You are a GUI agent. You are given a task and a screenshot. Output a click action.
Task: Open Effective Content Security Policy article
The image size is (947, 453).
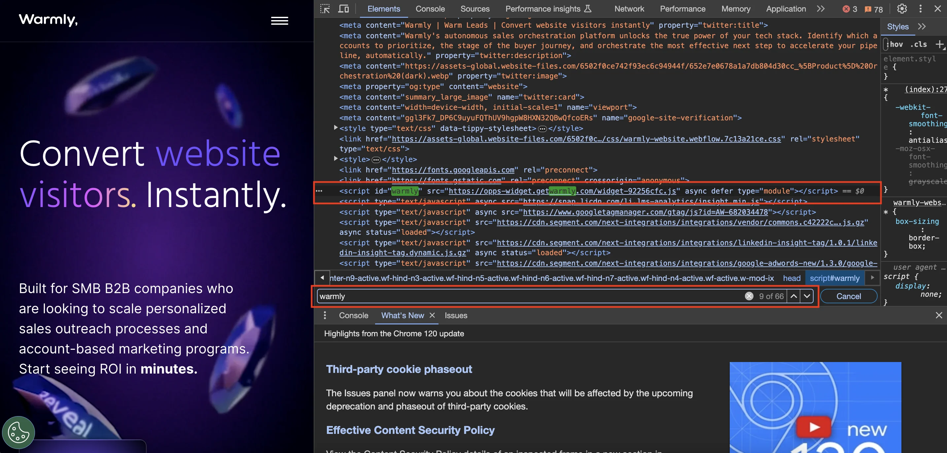coord(410,430)
